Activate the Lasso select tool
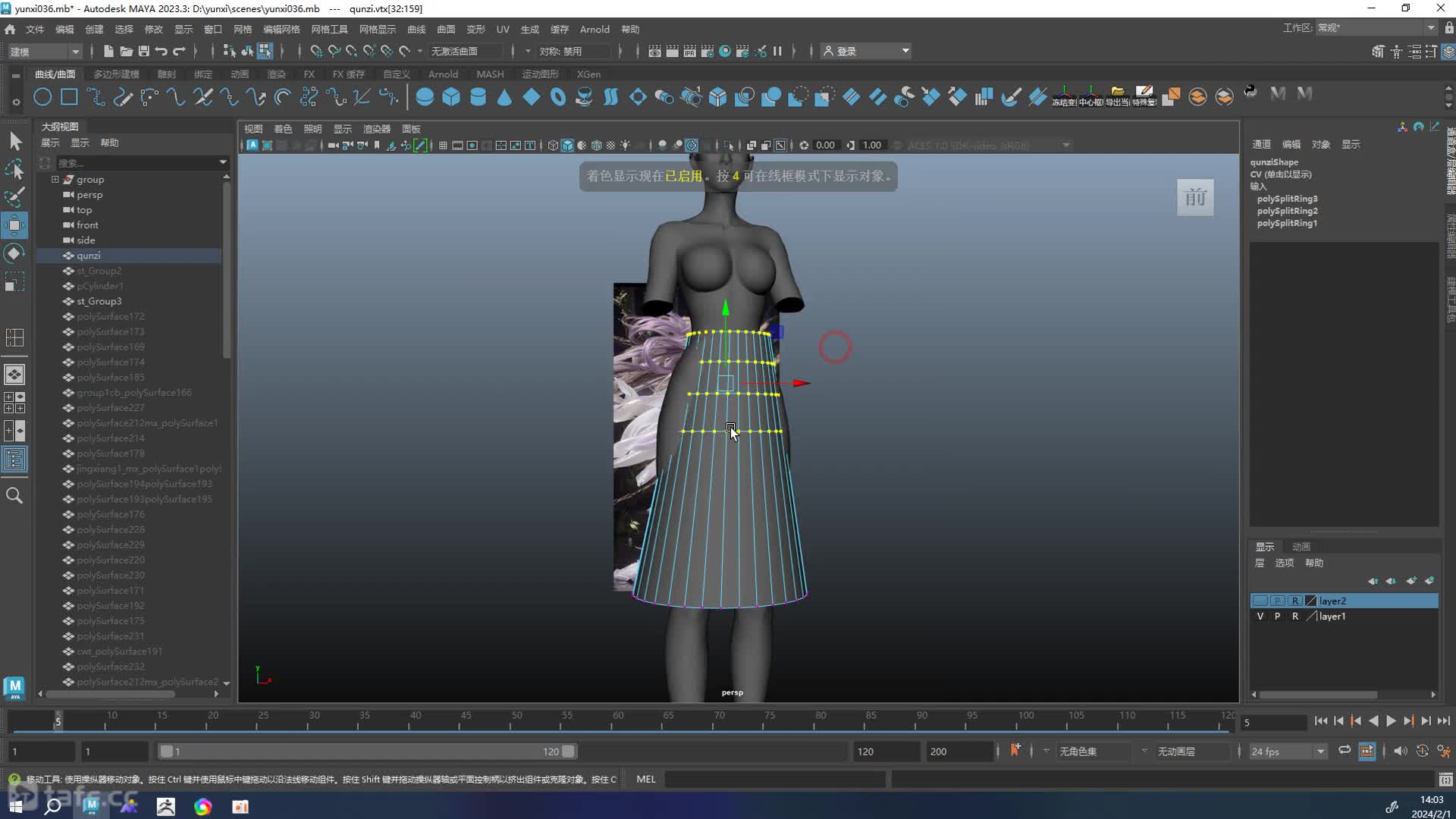The width and height of the screenshot is (1456, 819). (x=15, y=170)
